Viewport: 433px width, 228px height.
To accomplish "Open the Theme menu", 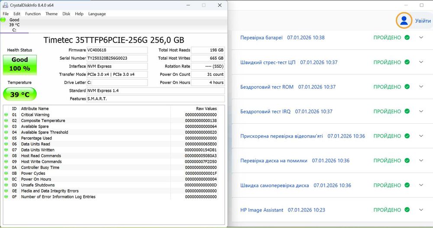I will (52, 14).
